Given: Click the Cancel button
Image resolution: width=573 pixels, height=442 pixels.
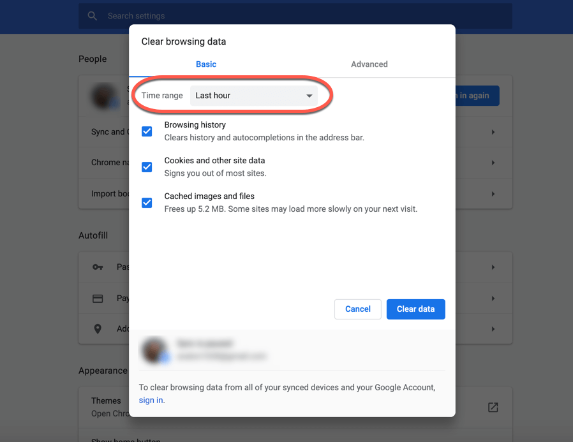Looking at the screenshot, I should [358, 309].
